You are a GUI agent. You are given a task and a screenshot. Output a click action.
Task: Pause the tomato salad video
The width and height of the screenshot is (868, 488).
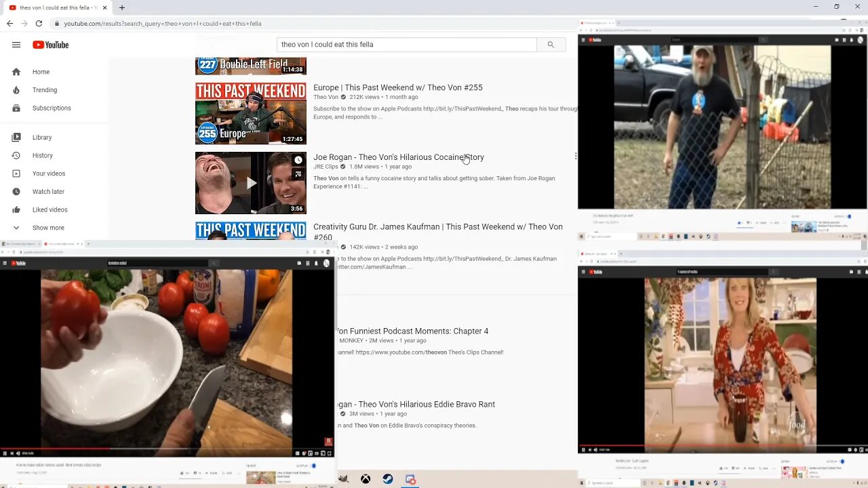coord(5,453)
